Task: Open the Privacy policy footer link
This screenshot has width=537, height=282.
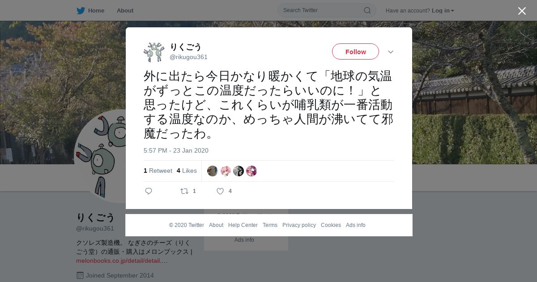Action: [x=299, y=225]
